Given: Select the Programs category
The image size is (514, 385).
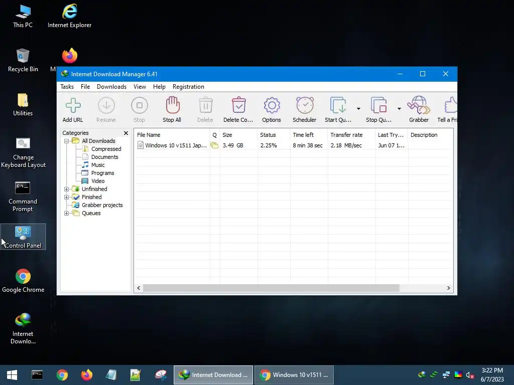Looking at the screenshot, I should [102, 173].
